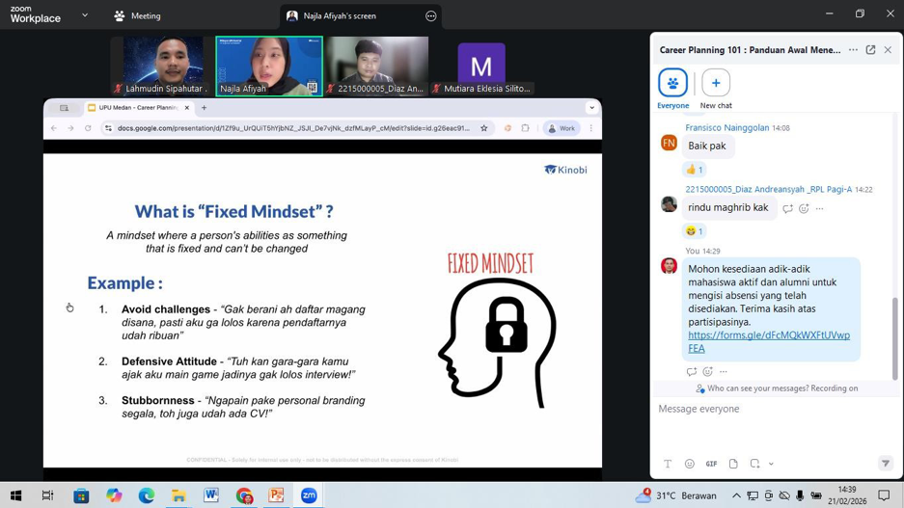Open Najla Afiyah's screen share tab
Viewport: 904px width, 508px height.
(x=340, y=15)
